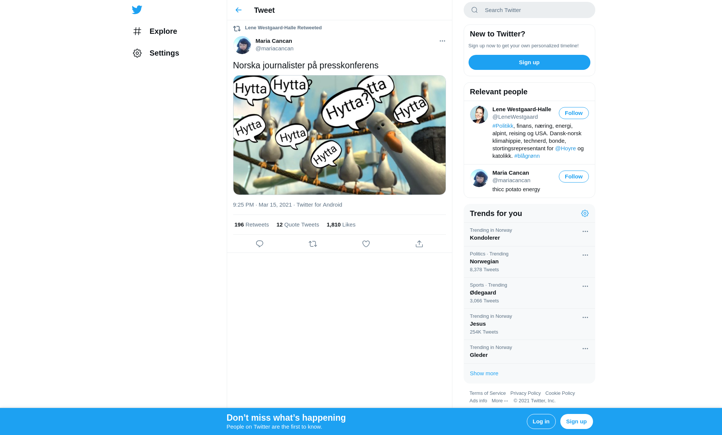The width and height of the screenshot is (722, 435).
Task: Open Privacy Policy link
Action: point(525,393)
